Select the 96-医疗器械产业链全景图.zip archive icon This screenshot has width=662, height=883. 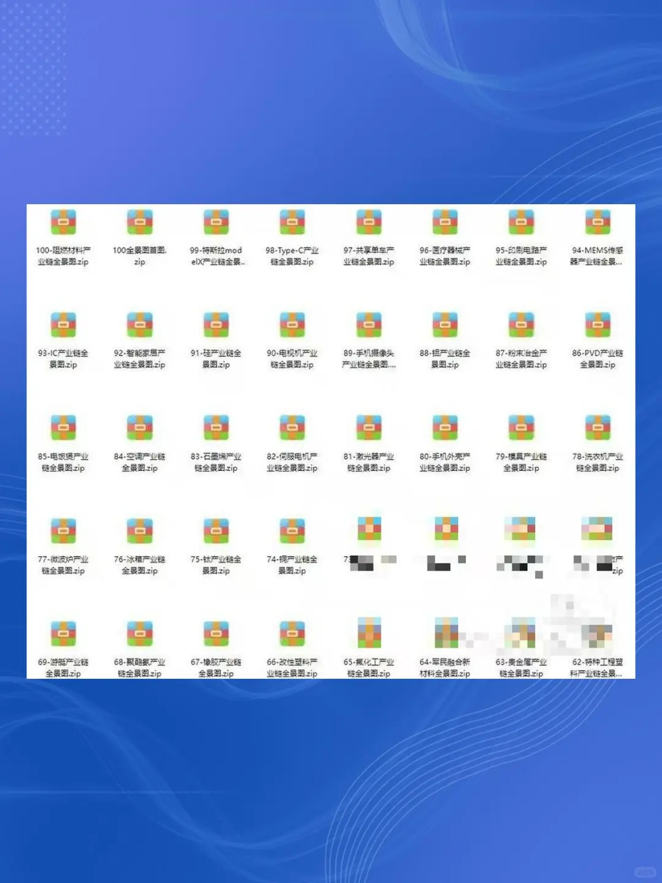445,222
